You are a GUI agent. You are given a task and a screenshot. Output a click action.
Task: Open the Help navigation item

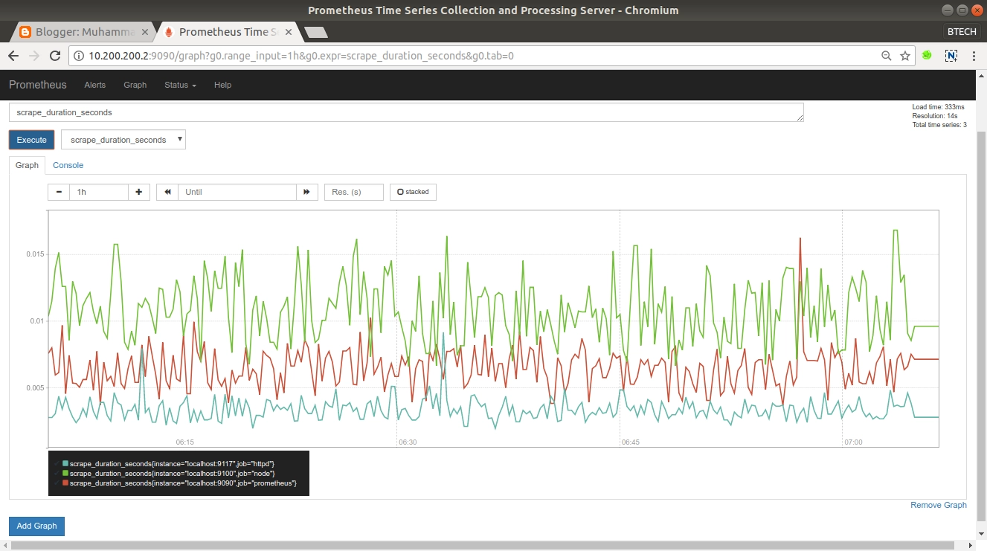pyautogui.click(x=223, y=85)
